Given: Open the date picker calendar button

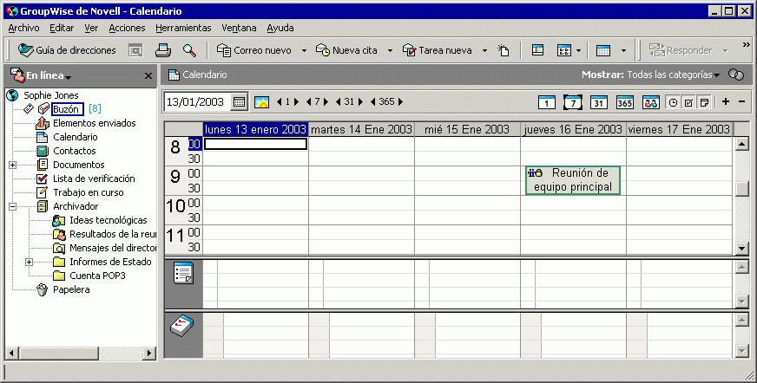Looking at the screenshot, I should click(x=239, y=101).
